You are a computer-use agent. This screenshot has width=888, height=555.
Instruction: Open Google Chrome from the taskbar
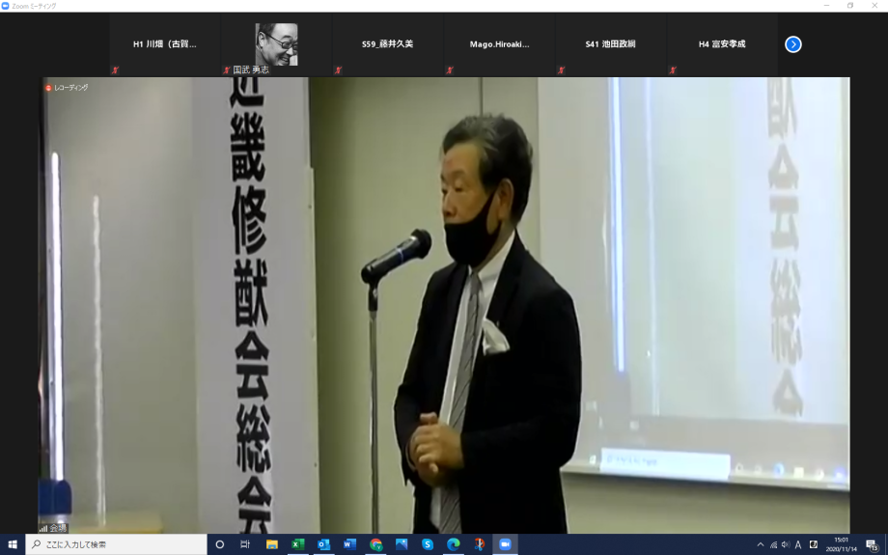click(375, 544)
